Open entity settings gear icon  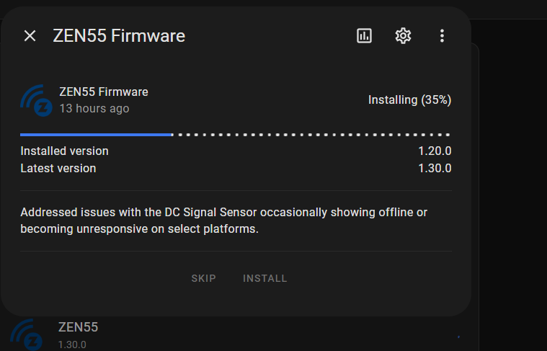403,36
